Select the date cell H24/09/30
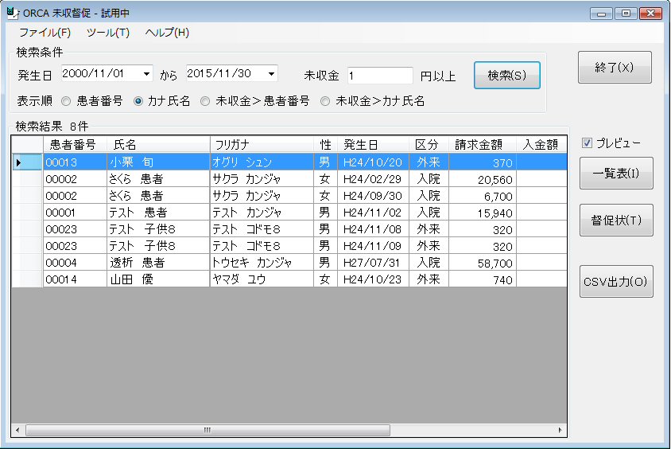 pos(373,196)
